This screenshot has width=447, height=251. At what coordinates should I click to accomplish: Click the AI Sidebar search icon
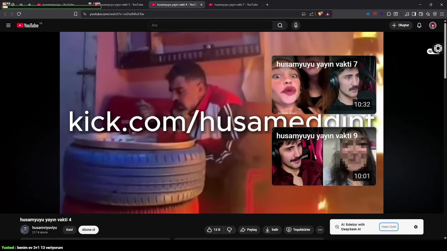337,227
